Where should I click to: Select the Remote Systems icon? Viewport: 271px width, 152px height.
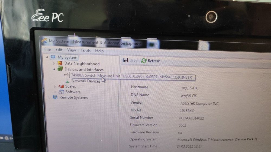55,97
